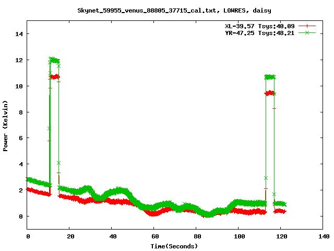Click the green first calibration peak plateau near 12 K
The image size is (334, 251).
pos(54,60)
